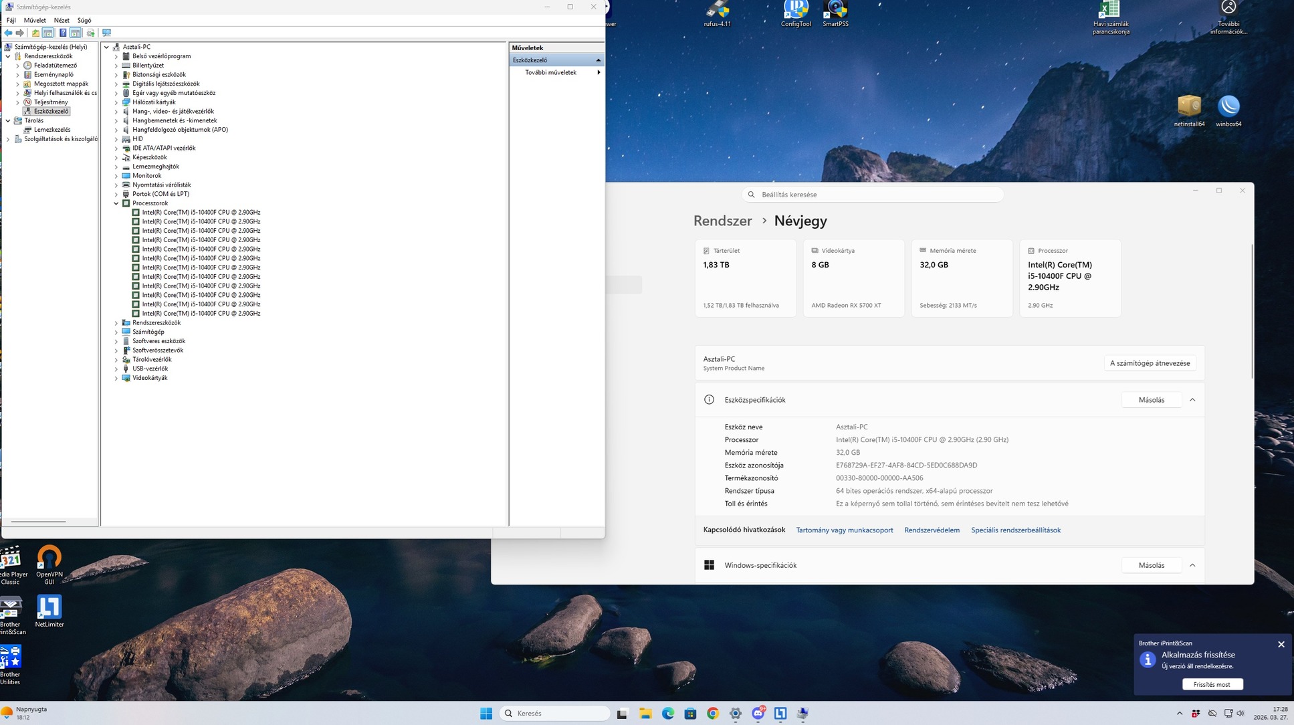The height and width of the screenshot is (725, 1294).
Task: Open the Nézet menu
Action: [x=62, y=20]
